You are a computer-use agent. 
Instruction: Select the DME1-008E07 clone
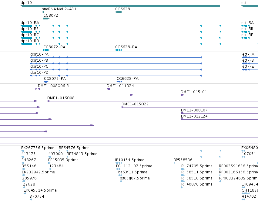point(219,113)
